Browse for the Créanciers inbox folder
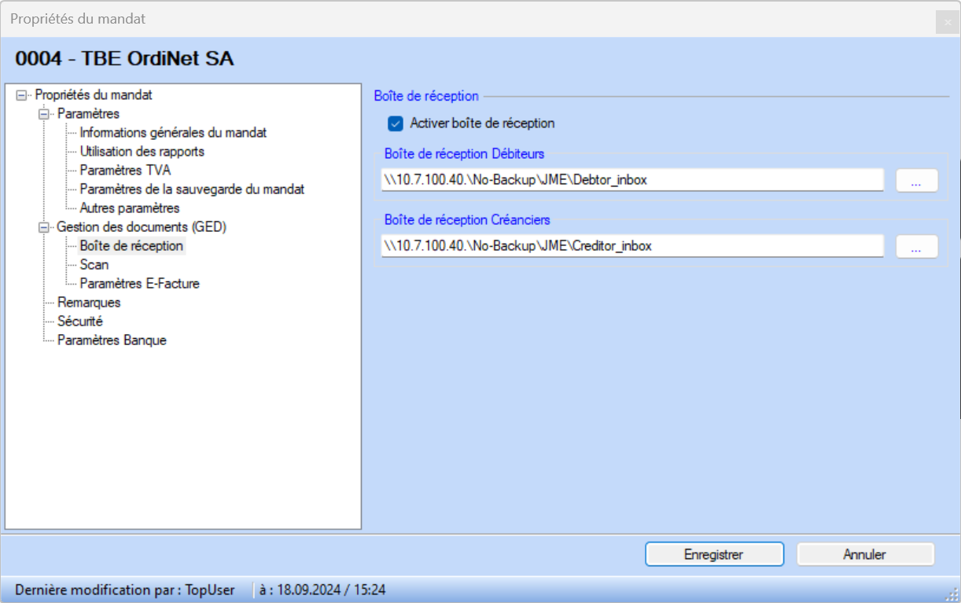Screen dimensions: 961x603 [x=916, y=246]
